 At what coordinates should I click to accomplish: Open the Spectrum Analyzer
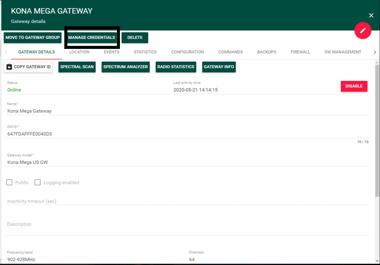[x=125, y=67]
